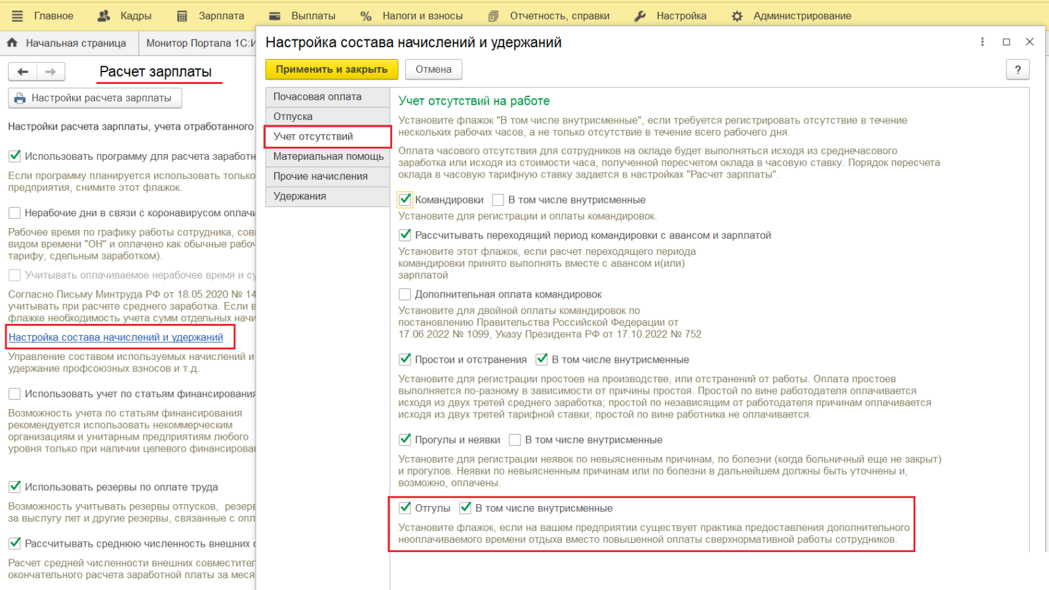Open the dialog's three-dot more menu
Viewport: 1049px width, 590px height.
coord(981,42)
